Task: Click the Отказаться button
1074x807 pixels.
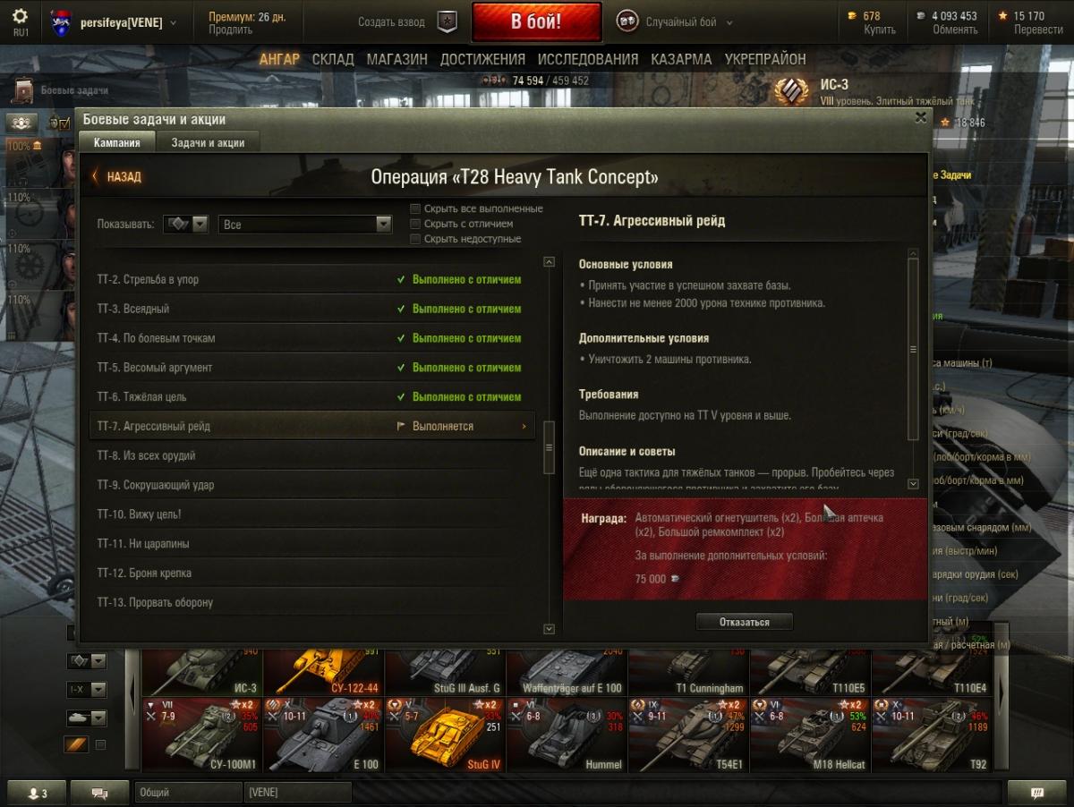Action: click(745, 622)
